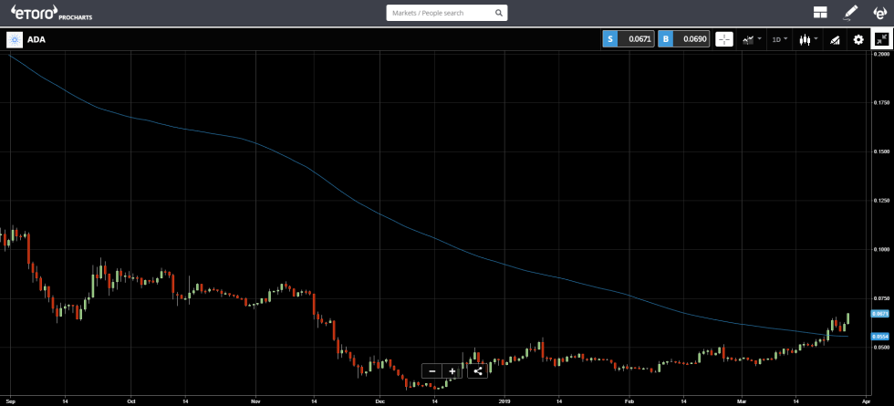Expand the candlestick chart type dropdown

click(x=808, y=40)
